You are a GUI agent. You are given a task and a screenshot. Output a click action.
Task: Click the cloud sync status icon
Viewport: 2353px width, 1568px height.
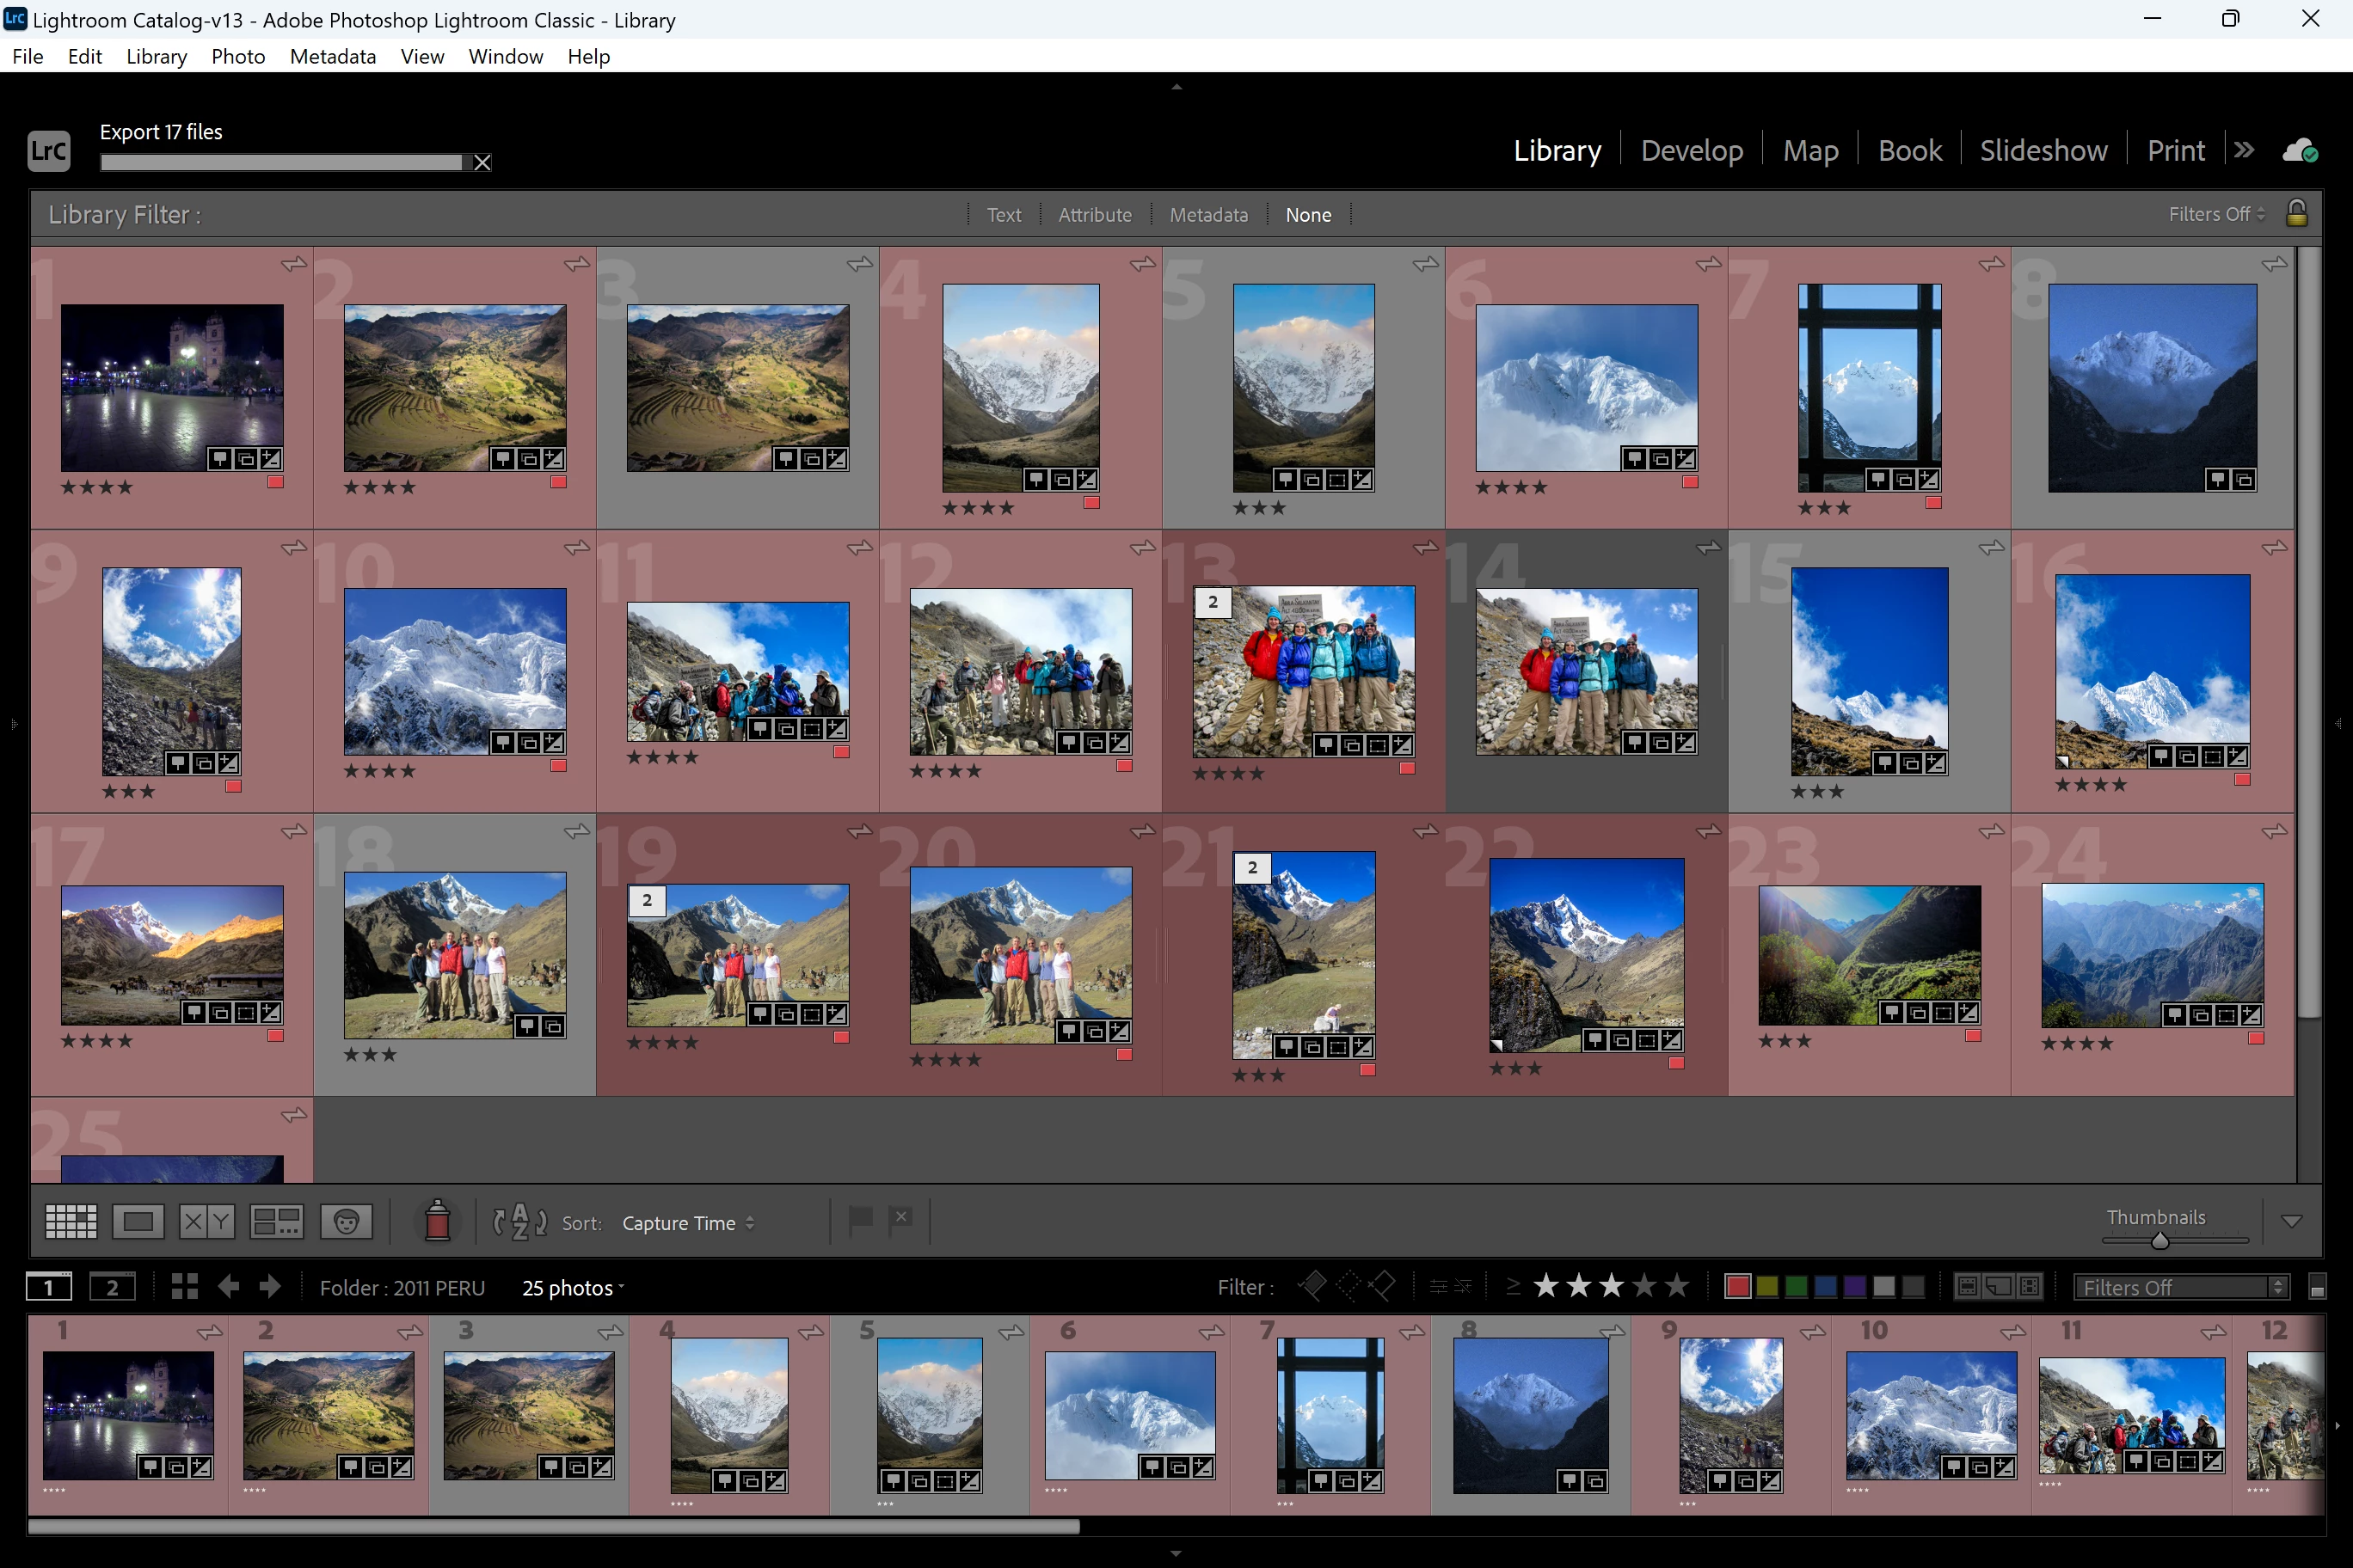(2299, 150)
